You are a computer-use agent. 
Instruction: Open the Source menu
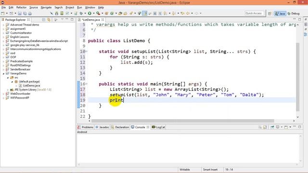[34, 8]
